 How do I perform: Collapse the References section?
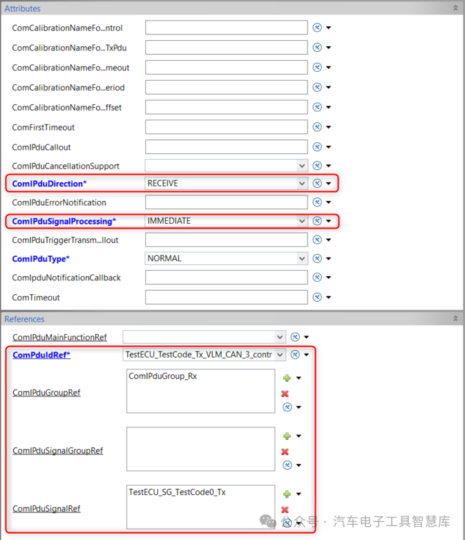pyautogui.click(x=455, y=318)
